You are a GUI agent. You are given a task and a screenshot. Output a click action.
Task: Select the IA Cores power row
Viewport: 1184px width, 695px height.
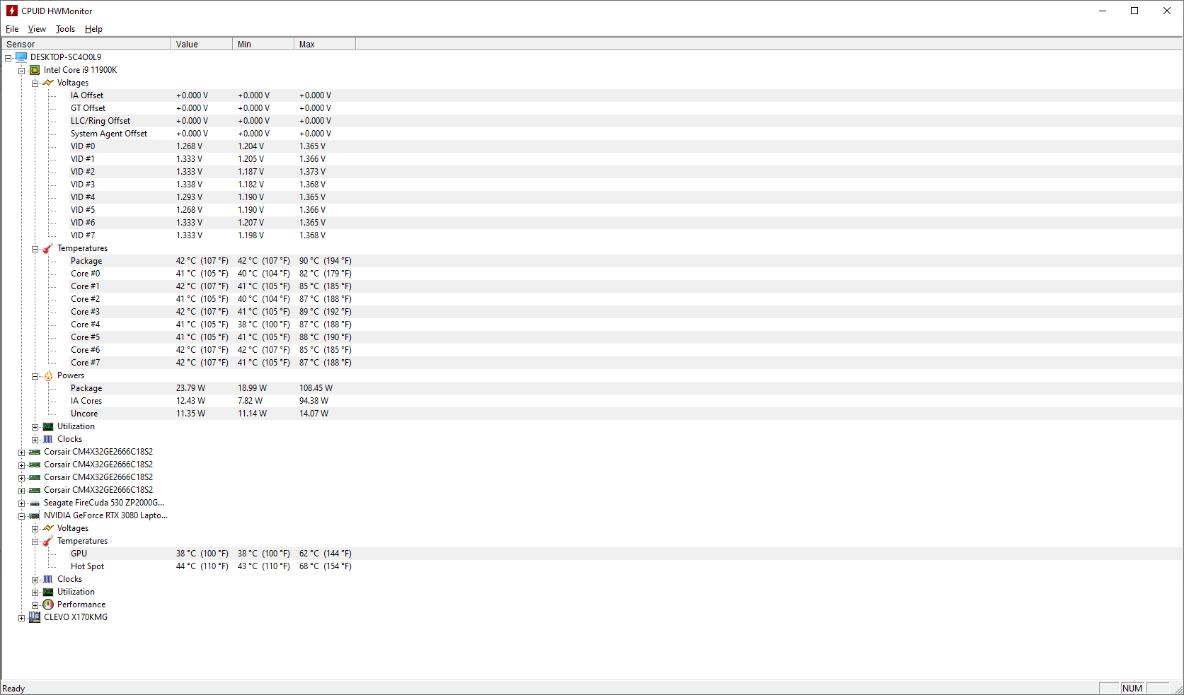pyautogui.click(x=592, y=401)
